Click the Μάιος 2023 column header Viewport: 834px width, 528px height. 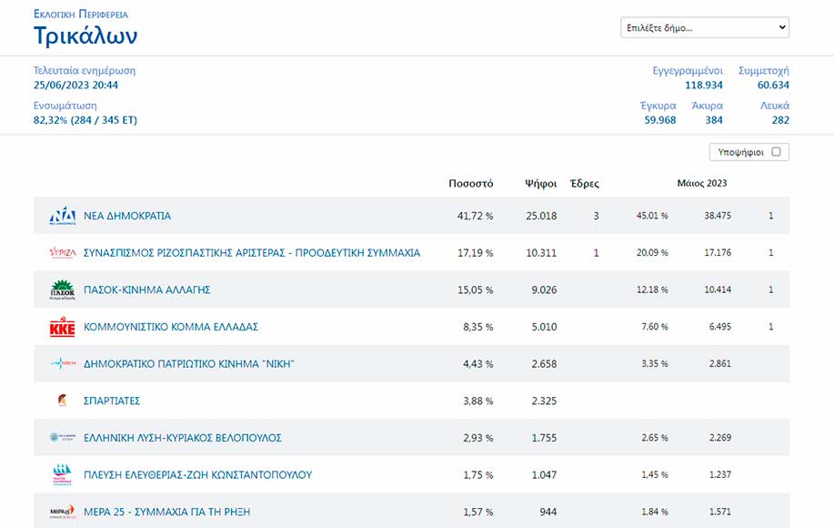coord(702,183)
